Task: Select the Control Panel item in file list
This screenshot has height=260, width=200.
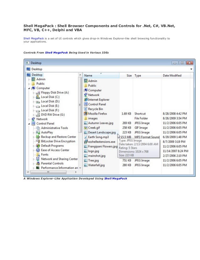Action: click(x=97, y=104)
